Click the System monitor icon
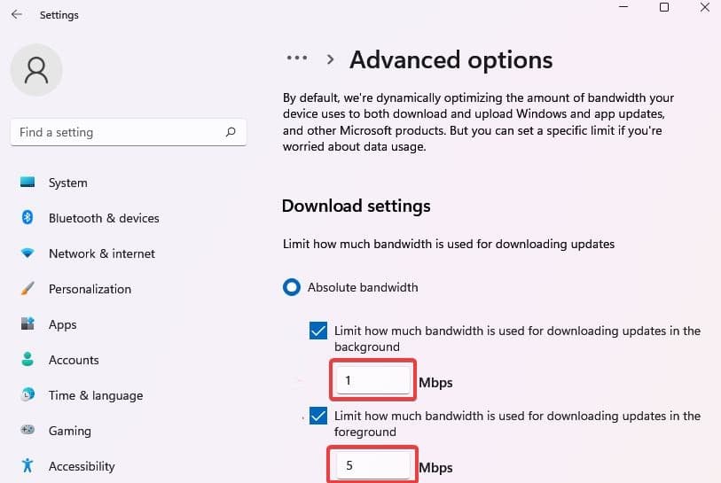 [27, 183]
